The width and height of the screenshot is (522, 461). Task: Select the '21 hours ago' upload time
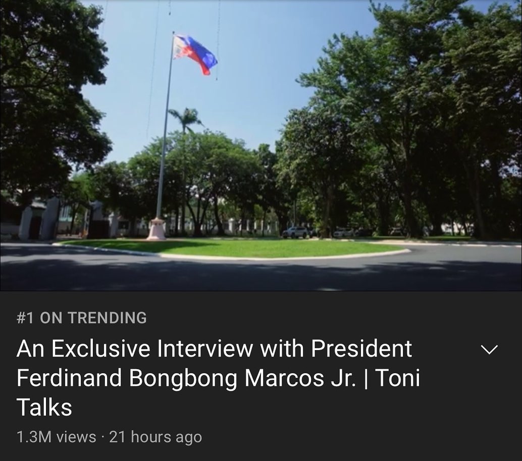pyautogui.click(x=155, y=437)
